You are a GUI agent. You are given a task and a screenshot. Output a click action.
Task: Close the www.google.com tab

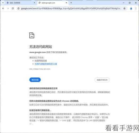[66, 3]
